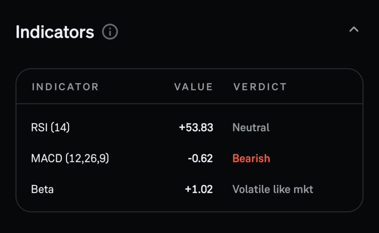Click the info icon beside Indicators
This screenshot has height=233, width=379.
(x=110, y=32)
